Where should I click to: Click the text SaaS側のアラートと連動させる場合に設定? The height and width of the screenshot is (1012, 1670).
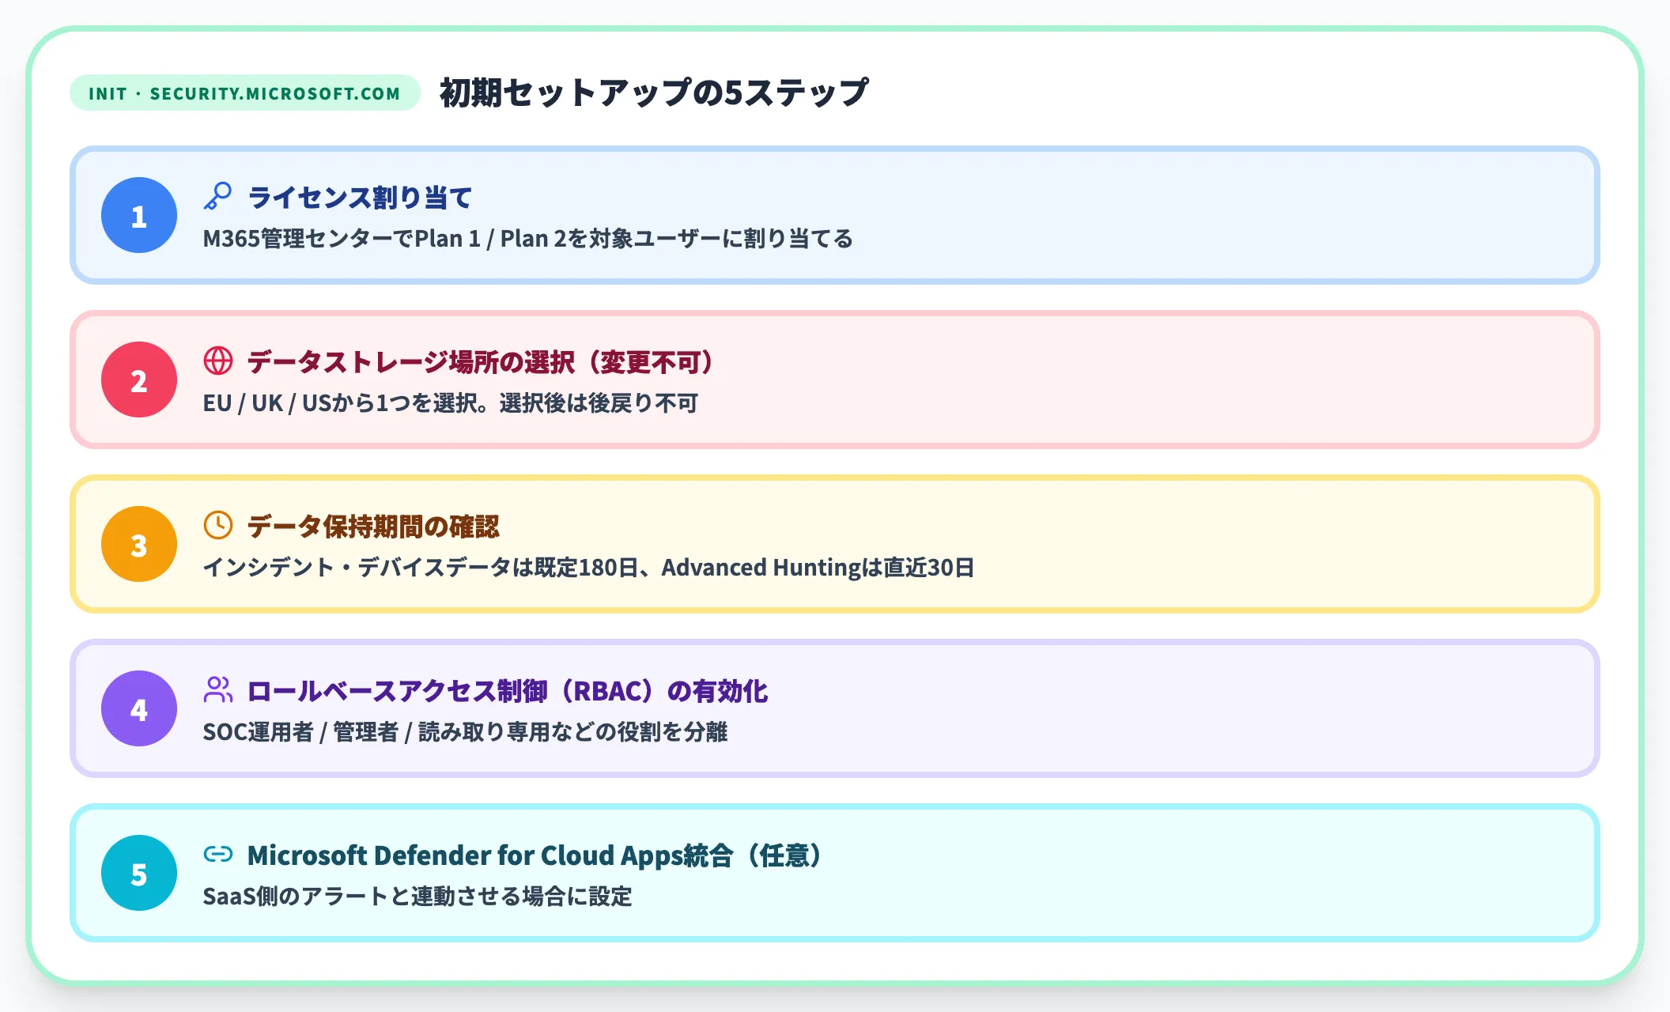pyautogui.click(x=417, y=896)
